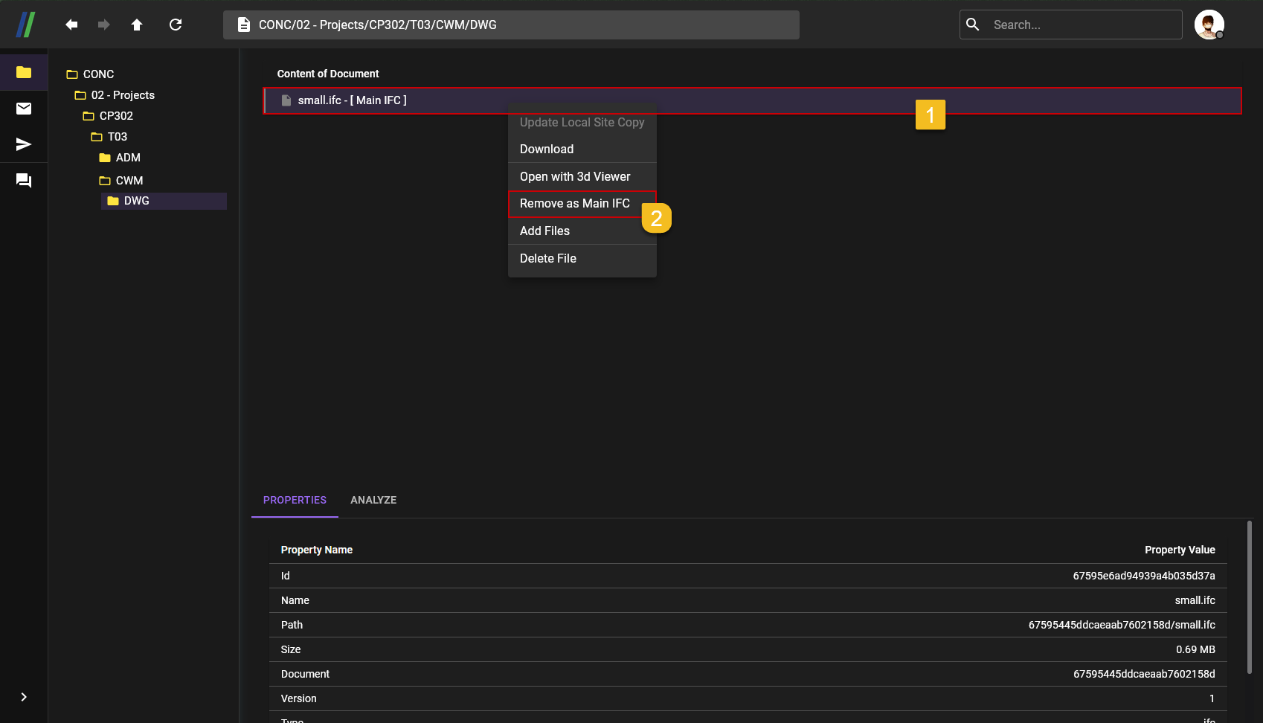Screen dimensions: 1263x723
Task: Select the CP302 folder in tree
Action: click(116, 116)
